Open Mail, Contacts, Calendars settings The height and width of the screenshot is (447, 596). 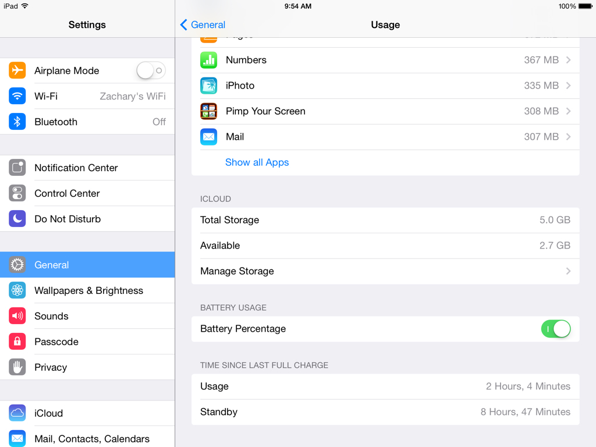(x=87, y=437)
